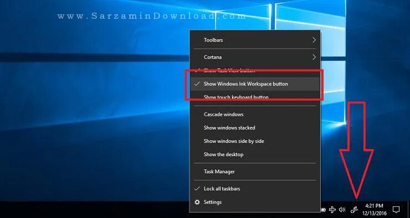Choose Show the desktop menu entry
This screenshot has width=410, height=218.
click(x=255, y=155)
